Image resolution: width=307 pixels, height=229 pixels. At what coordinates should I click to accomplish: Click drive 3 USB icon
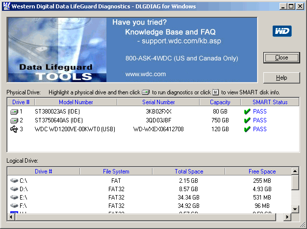[14, 129]
